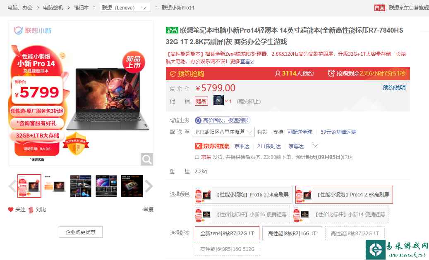Viewport: 429px width, 260px height.
Task: Click the 电脑整机 breadcrumb
Action: click(x=53, y=8)
